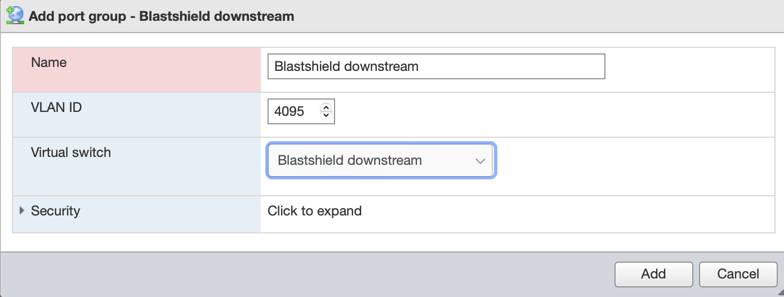Viewport: 784px width, 297px height.
Task: Click the "Blastshield downstream" text in Name field
Action: click(346, 66)
